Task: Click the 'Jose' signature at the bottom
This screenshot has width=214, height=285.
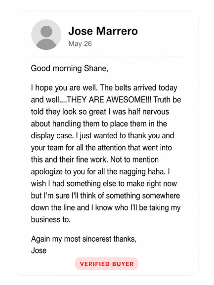Action: pos(39,250)
